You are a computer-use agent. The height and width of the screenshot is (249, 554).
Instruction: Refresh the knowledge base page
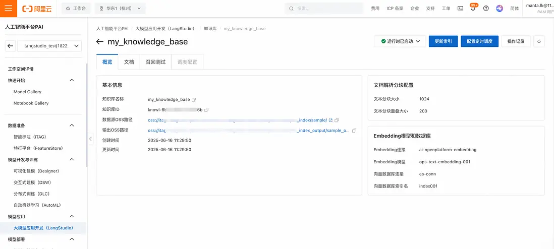[x=539, y=41]
